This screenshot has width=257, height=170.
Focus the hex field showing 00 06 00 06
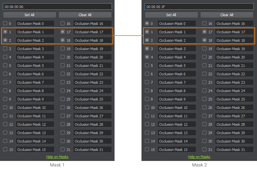tap(57, 6)
